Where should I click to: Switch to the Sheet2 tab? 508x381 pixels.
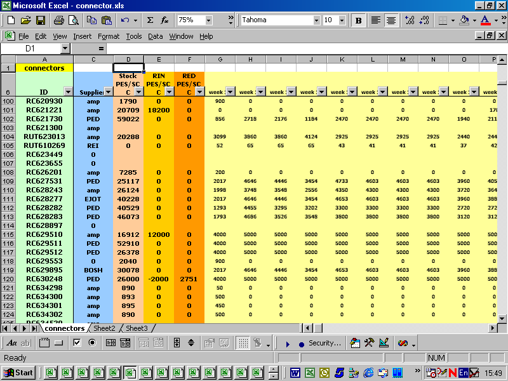104,328
